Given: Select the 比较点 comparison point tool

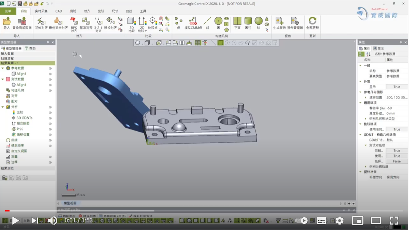Looking at the screenshot, I should tap(153, 23).
